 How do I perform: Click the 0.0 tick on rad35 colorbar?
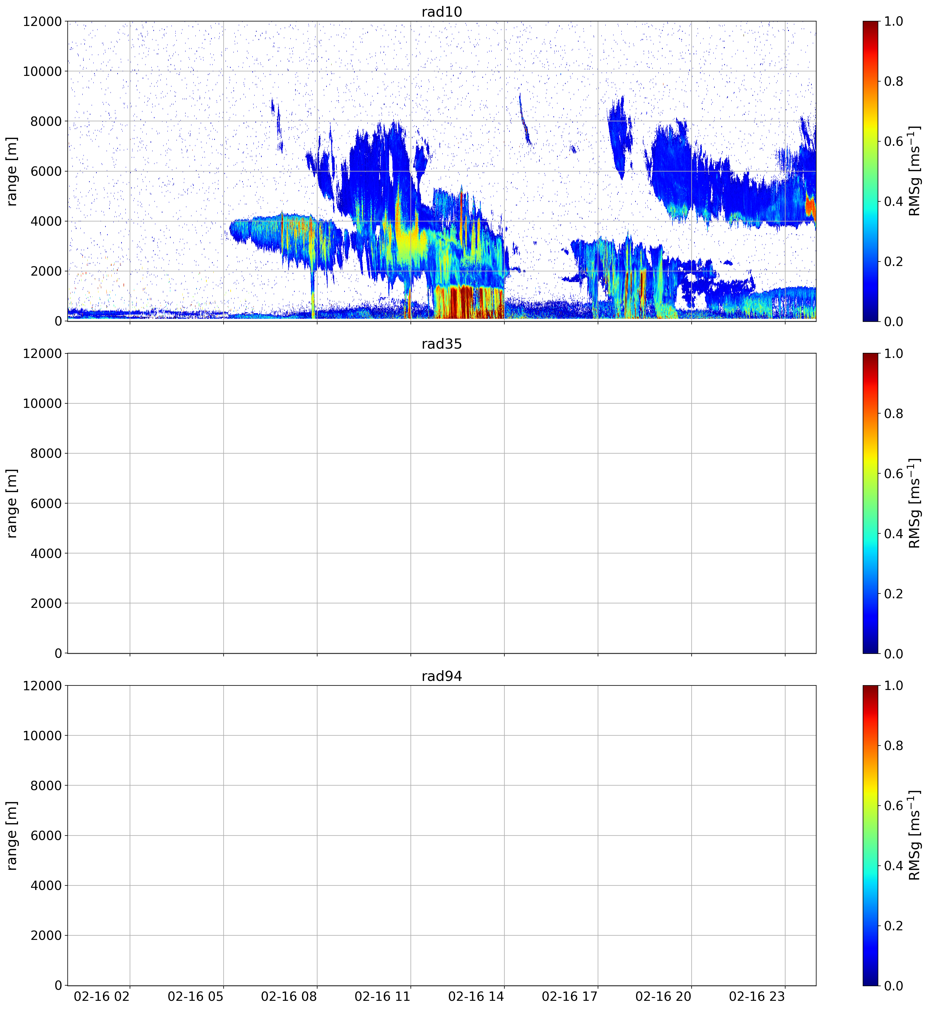coord(894,654)
